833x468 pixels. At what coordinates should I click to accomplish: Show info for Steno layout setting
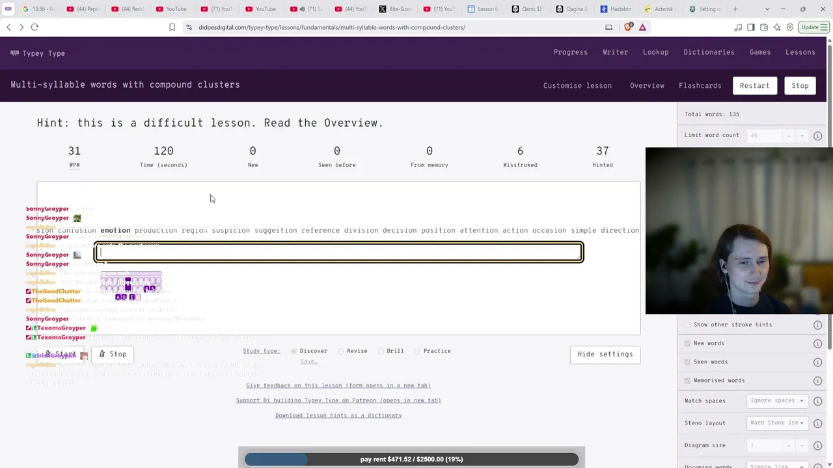pos(817,423)
